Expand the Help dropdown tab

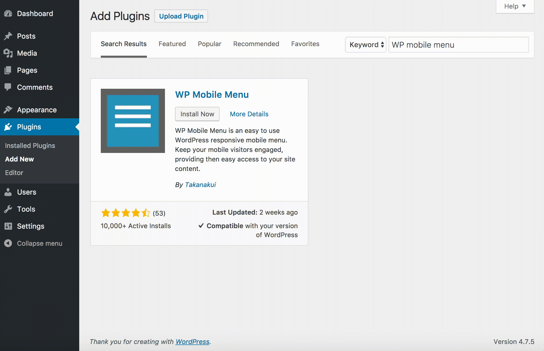(515, 6)
